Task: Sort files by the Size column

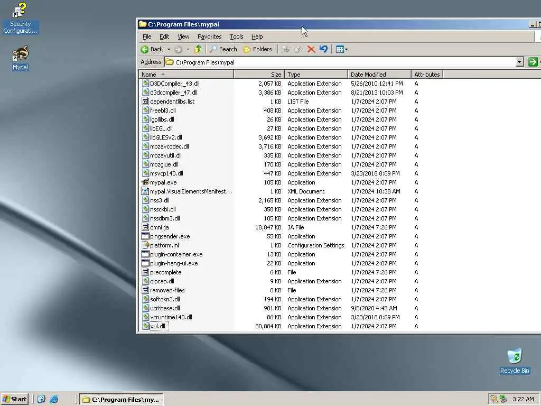Action: 259,74
